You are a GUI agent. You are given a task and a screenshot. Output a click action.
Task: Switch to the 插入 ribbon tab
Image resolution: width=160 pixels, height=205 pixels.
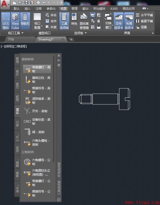27,9
